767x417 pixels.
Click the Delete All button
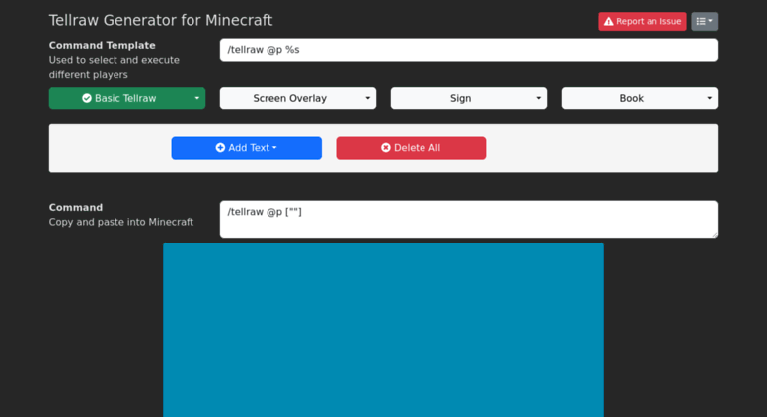point(411,148)
